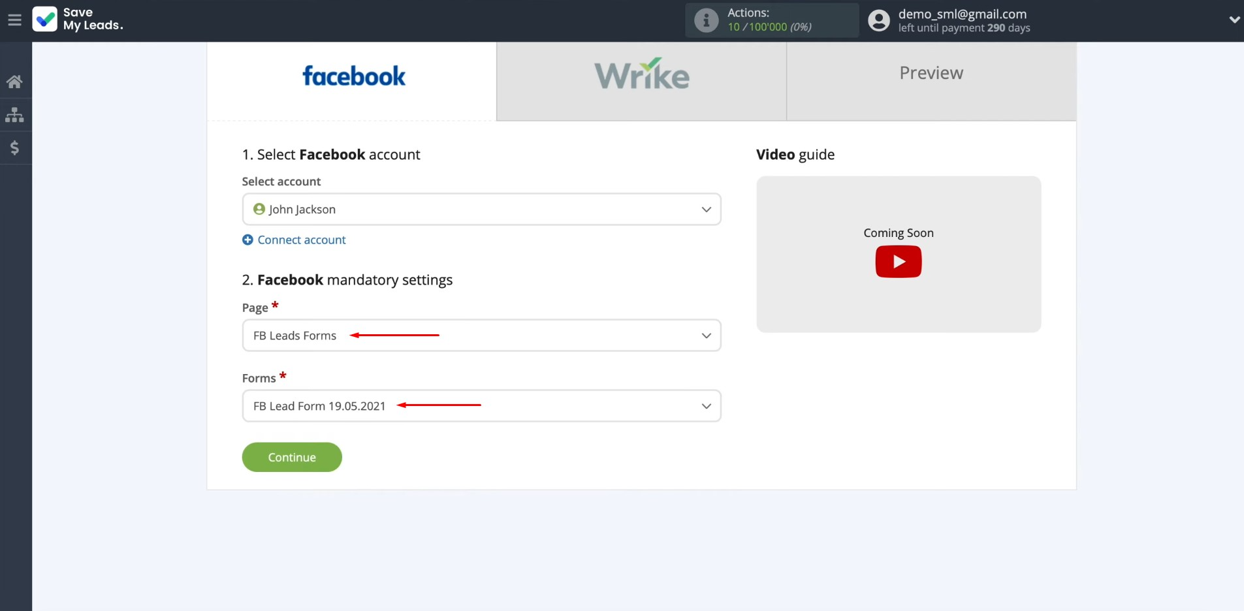Open the hamburger menu icon

pos(14,20)
